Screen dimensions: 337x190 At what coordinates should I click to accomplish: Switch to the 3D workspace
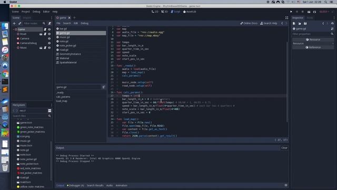[x=164, y=12]
